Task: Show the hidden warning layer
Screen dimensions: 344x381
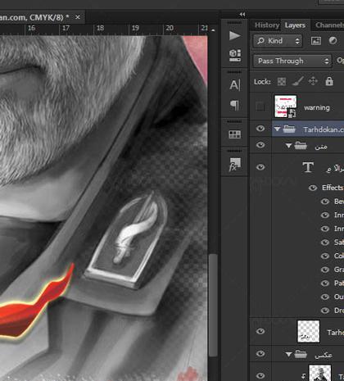Action: point(260,107)
